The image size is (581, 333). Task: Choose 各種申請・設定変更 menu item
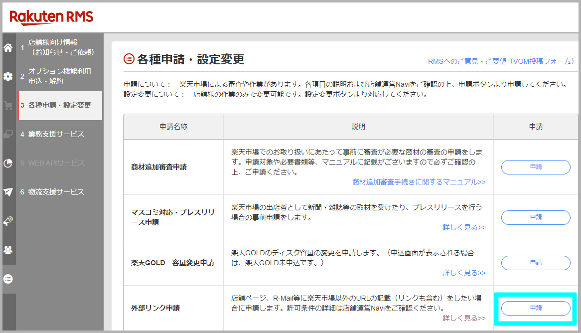[60, 105]
